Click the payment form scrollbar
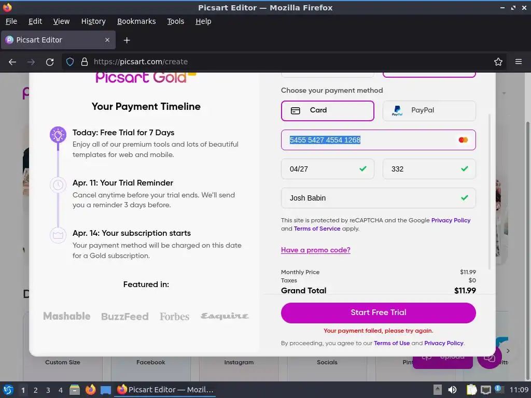531x398 pixels. [488, 192]
